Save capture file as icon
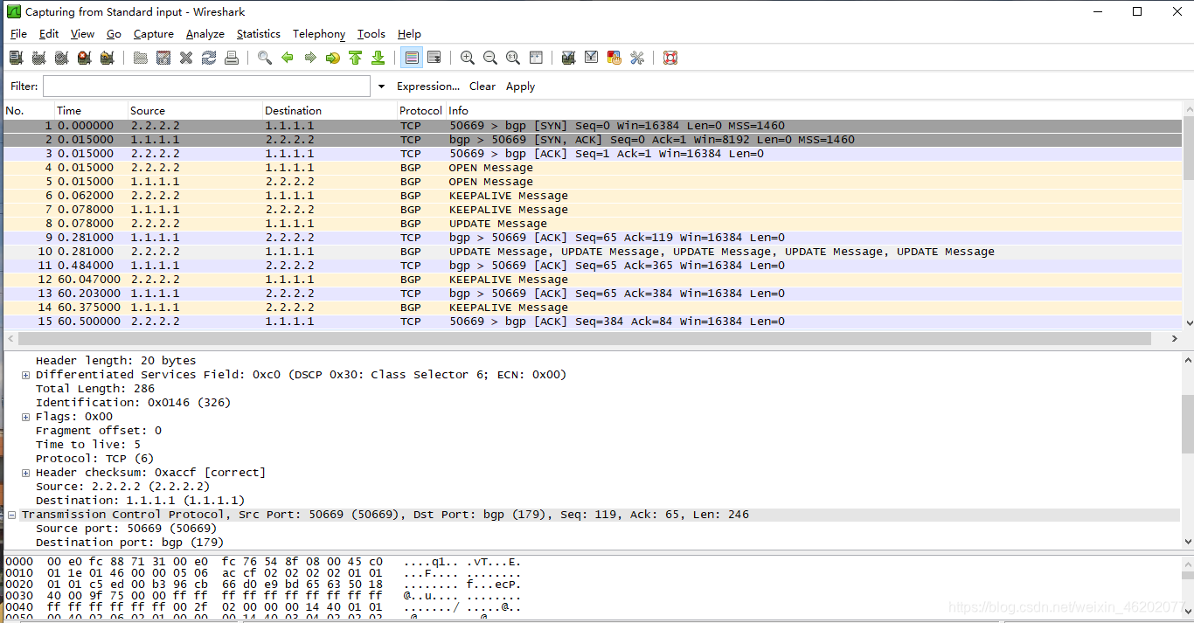The height and width of the screenshot is (623, 1194). pos(163,58)
